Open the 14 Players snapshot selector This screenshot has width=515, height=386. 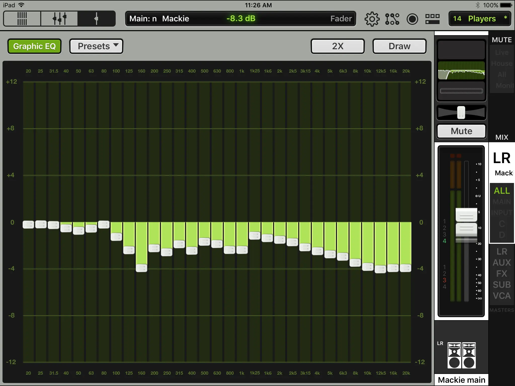click(480, 19)
